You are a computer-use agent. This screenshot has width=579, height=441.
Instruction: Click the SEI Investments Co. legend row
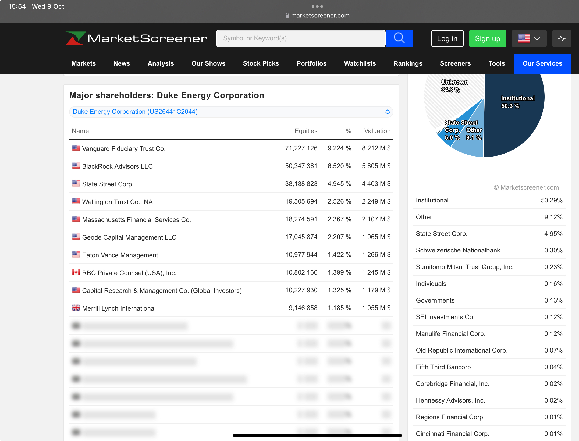pyautogui.click(x=489, y=317)
